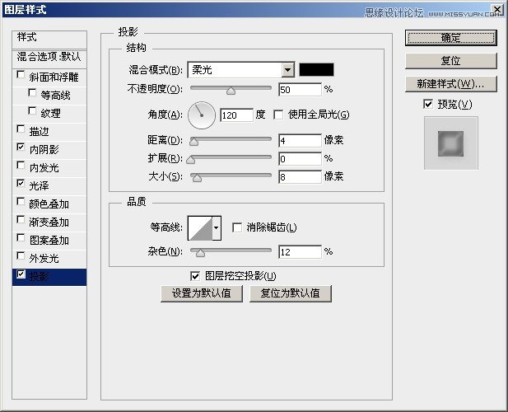This screenshot has height=412, width=508.
Task: Open the 混合模式 dropdown showing 柔光
Action: click(x=241, y=70)
